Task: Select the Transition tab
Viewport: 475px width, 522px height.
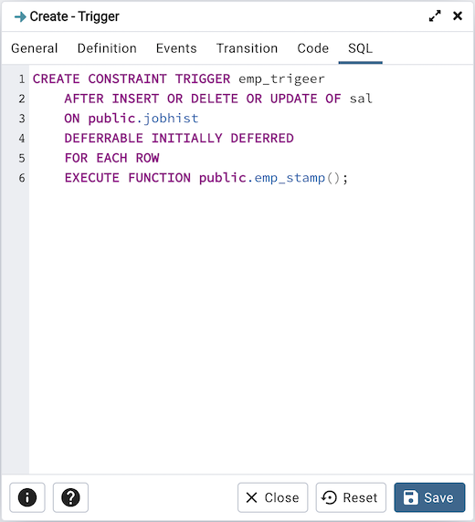Action: 247,48
